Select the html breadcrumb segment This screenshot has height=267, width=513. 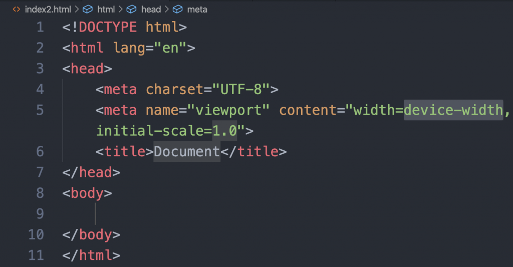tap(106, 9)
